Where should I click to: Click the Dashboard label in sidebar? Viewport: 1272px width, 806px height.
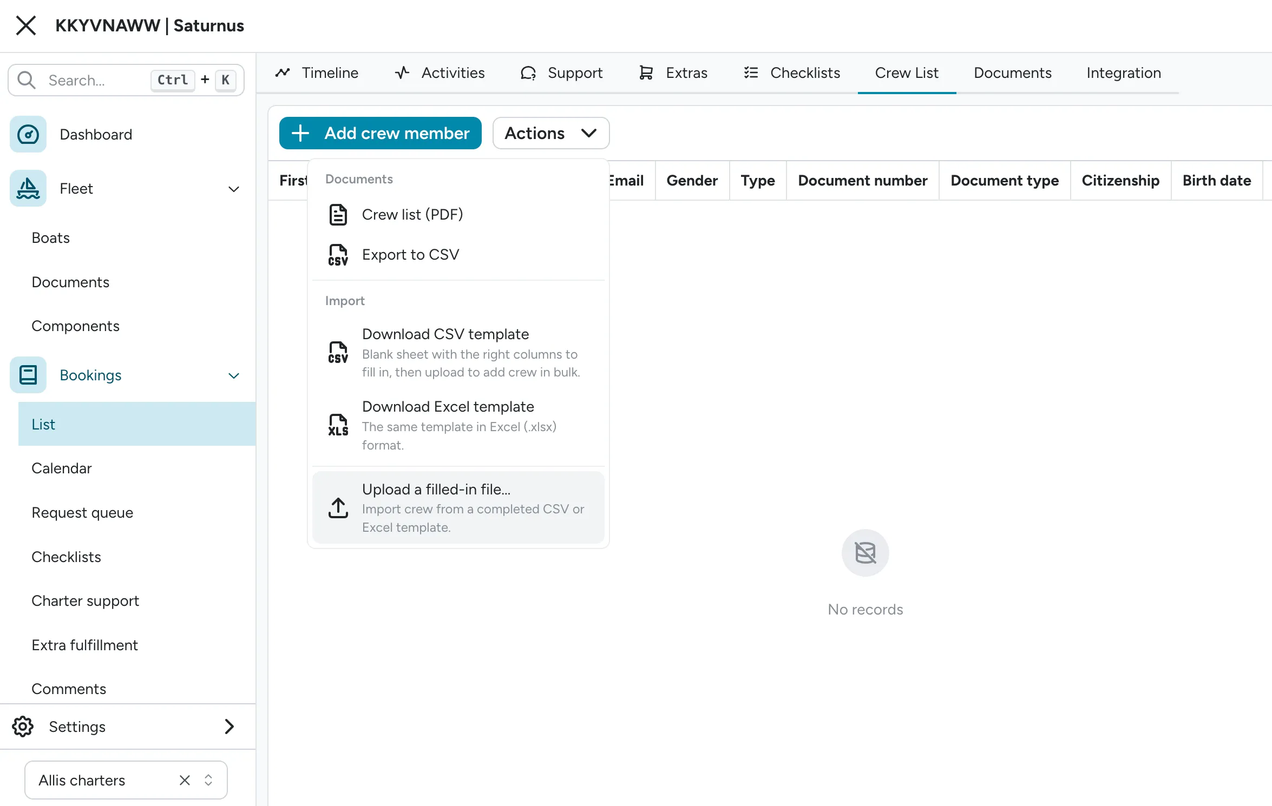[96, 135]
